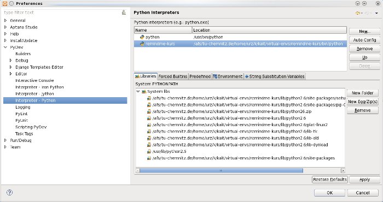383x202 pixels.
Task: Click the System libs folder icon
Action: click(x=144, y=92)
